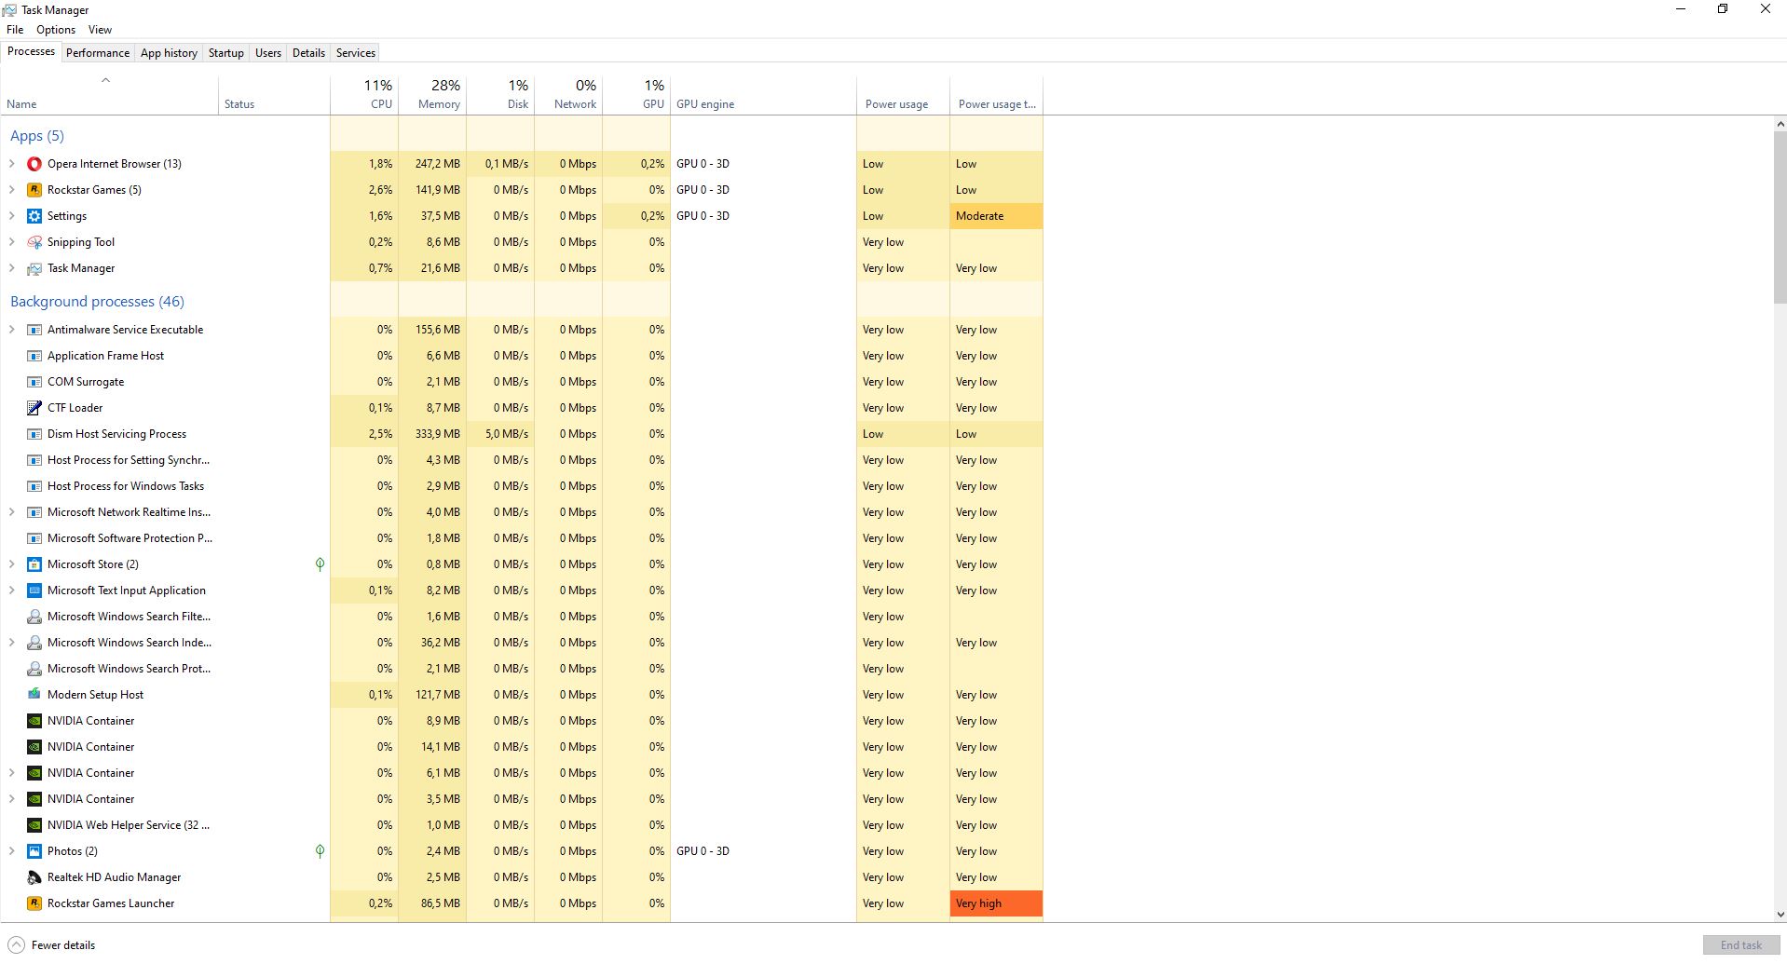Open the View menu
Image resolution: width=1787 pixels, height=964 pixels.
pos(100,30)
